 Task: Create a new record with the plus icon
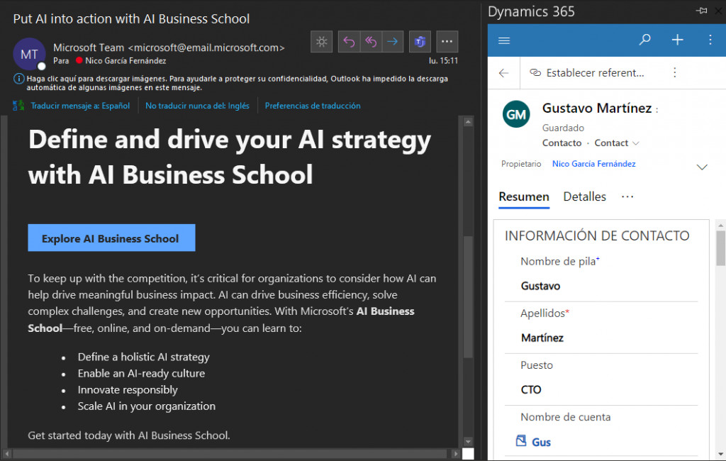coord(677,40)
